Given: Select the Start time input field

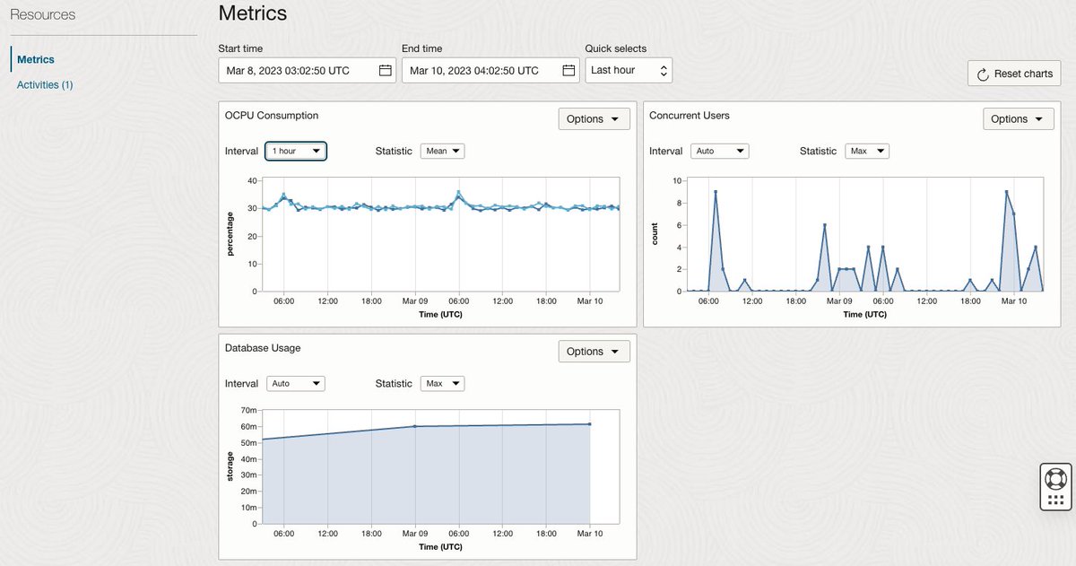Looking at the screenshot, I should click(296, 70).
